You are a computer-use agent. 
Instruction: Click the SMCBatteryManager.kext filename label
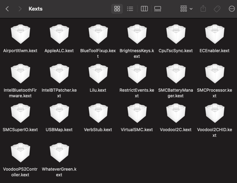coord(176,93)
